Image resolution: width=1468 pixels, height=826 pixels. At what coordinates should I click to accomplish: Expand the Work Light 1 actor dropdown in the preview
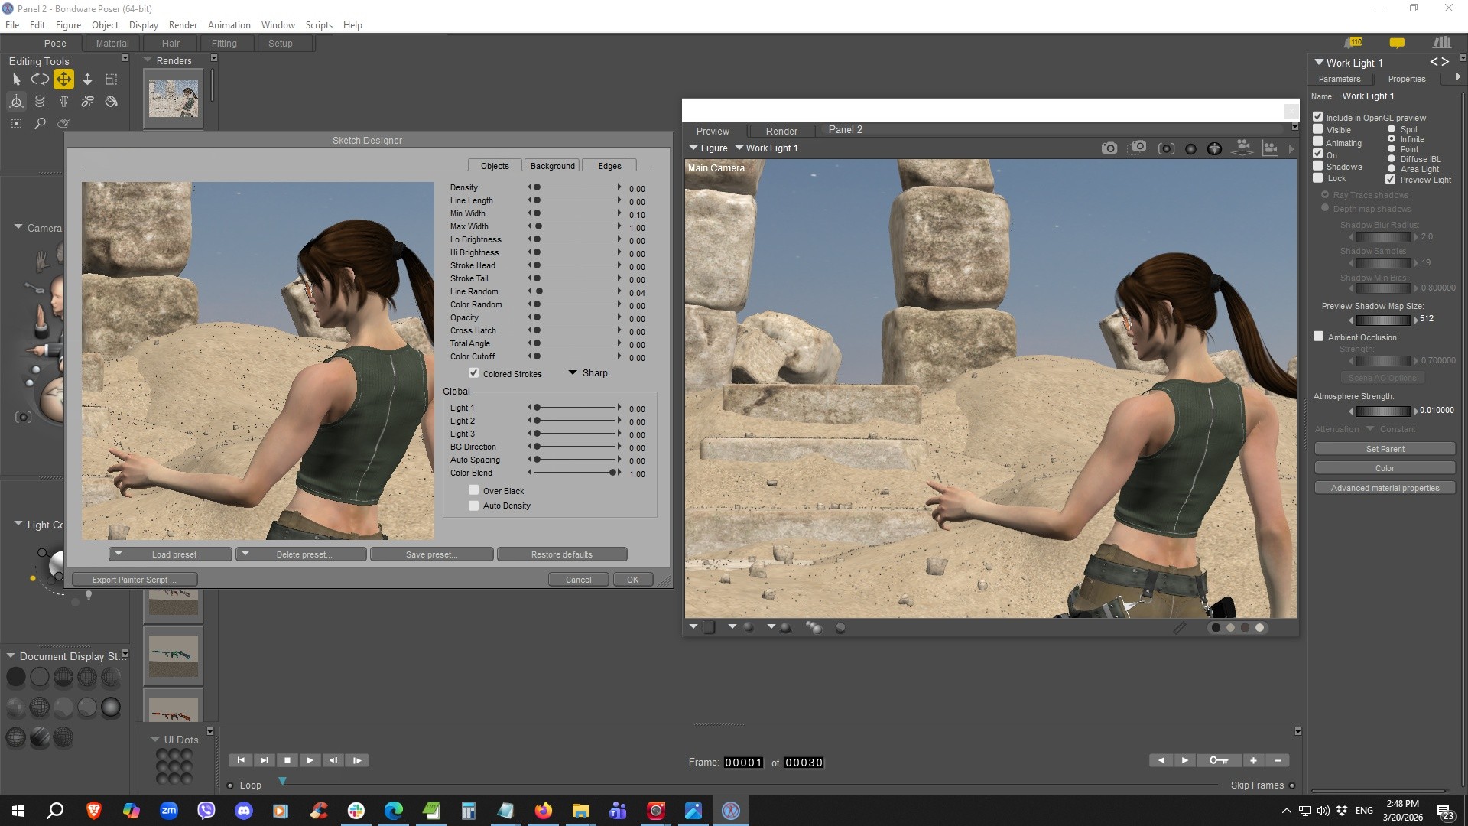(766, 148)
